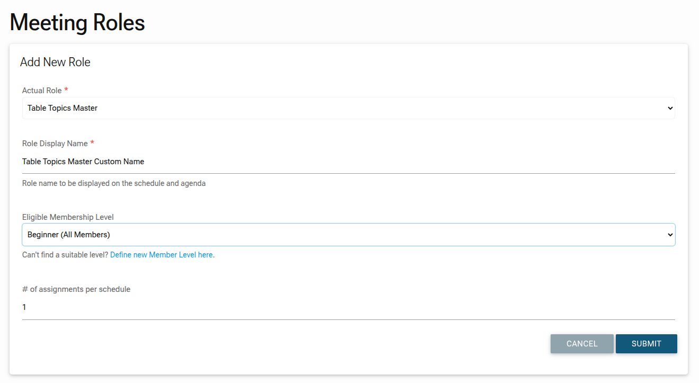This screenshot has width=699, height=383.
Task: Expand the Eligible Membership Level dropdown
Action: (348, 235)
